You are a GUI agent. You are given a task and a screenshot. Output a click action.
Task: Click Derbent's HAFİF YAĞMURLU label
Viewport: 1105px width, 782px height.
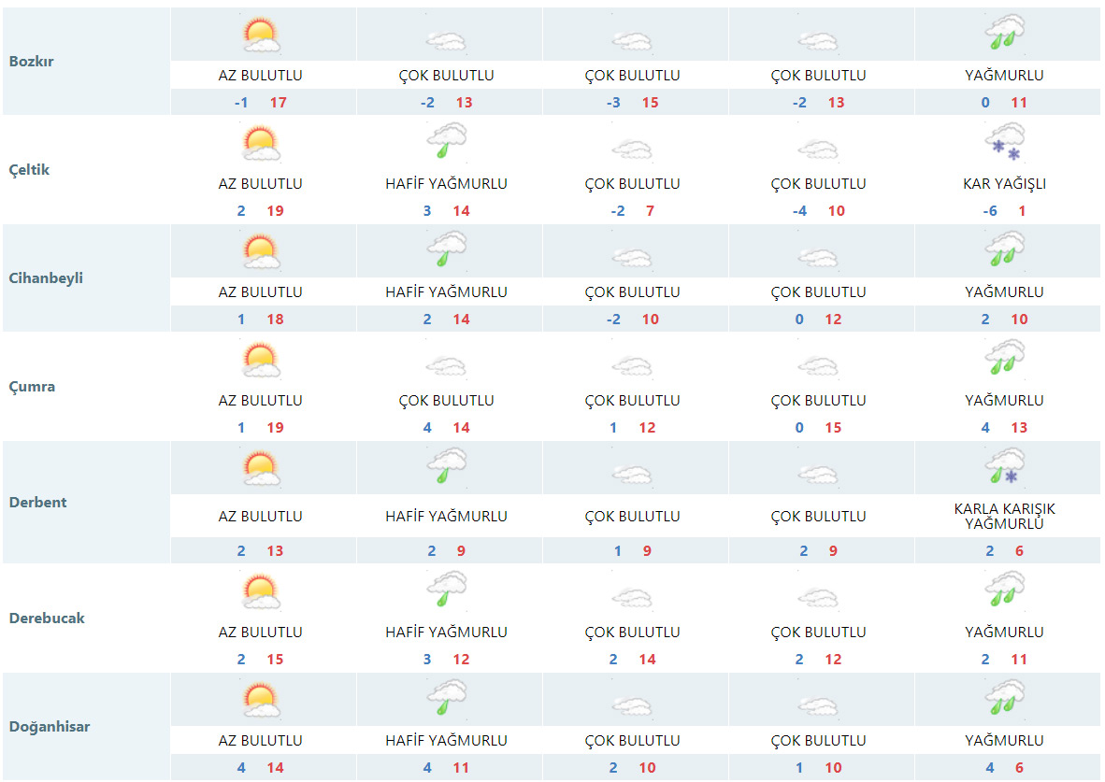pyautogui.click(x=446, y=517)
